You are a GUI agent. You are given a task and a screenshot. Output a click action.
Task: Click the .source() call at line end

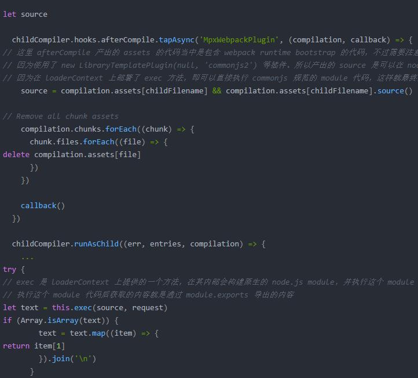(393, 91)
